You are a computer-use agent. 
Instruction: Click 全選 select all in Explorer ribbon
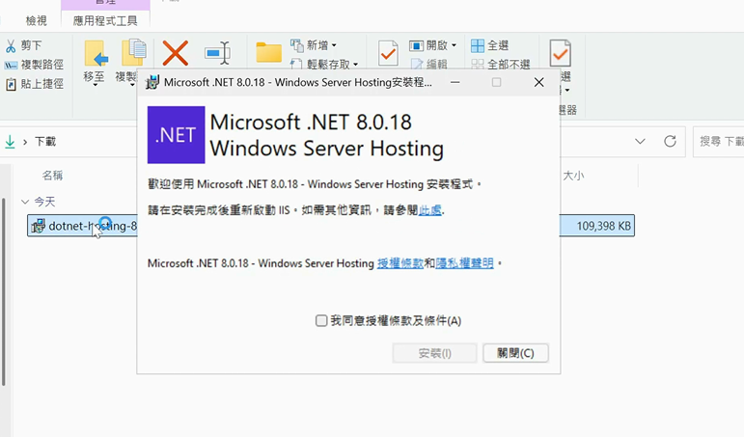(489, 45)
